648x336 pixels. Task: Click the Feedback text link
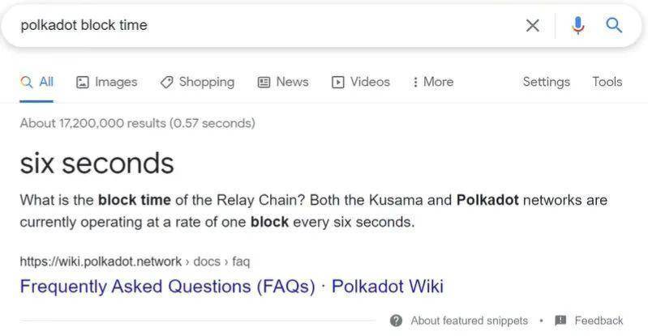[x=599, y=321]
